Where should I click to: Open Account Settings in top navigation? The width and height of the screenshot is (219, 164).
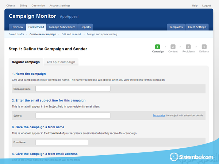(x=60, y=5)
